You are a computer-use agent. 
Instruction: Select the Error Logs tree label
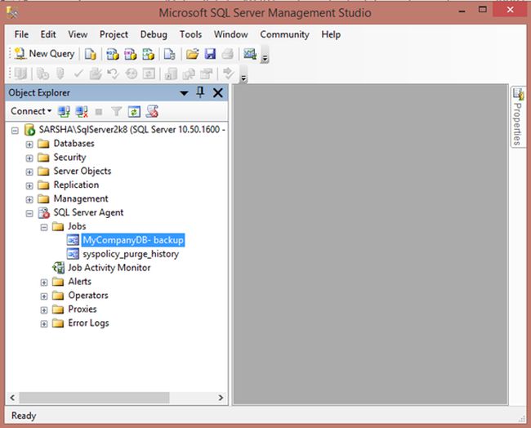pos(88,323)
